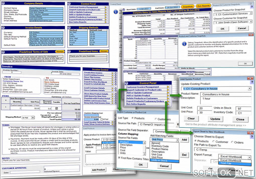
Task: Click arrow icon next to Load Existing Invoice
Action: click(x=113, y=75)
